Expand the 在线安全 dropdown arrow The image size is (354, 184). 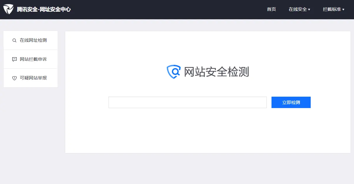309,10
